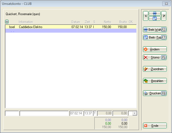The width and height of the screenshot is (172, 133).
Task: Click the small magnifier contribution type icon
Action: 155,19
